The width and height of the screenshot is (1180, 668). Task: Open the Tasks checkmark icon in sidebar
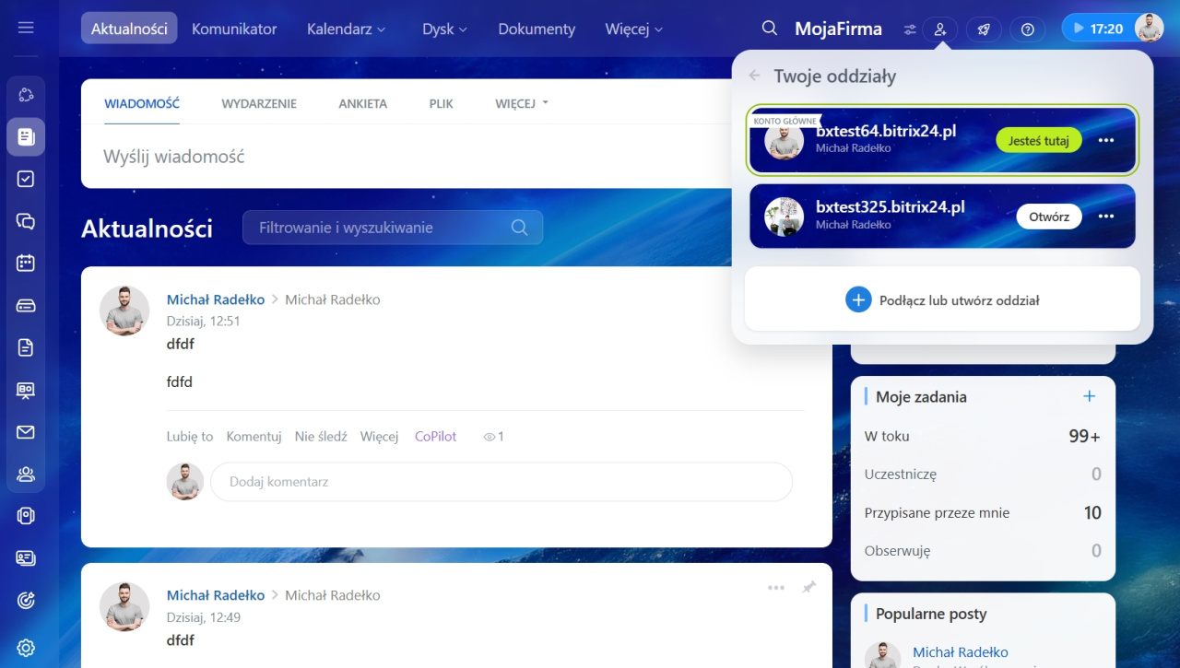tap(26, 179)
